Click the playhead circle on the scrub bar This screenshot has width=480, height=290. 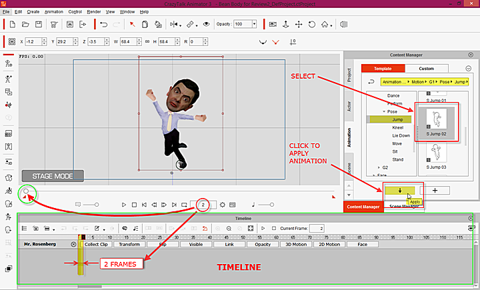click(26, 191)
